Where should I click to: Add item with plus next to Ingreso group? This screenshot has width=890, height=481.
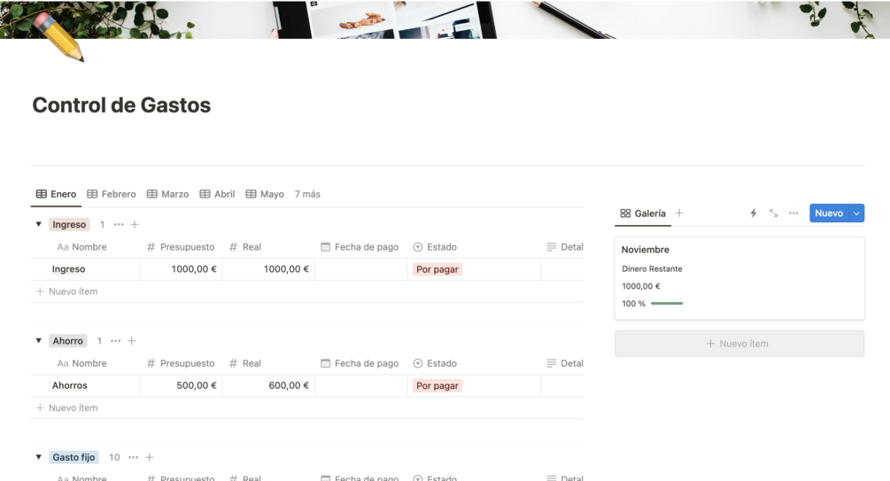point(135,224)
